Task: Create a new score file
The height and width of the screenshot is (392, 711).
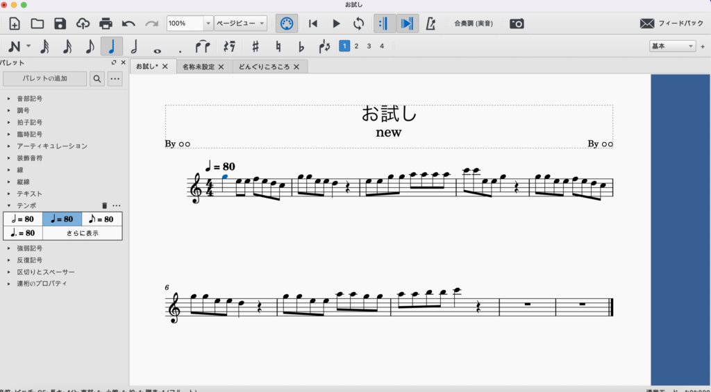Action: (x=15, y=23)
